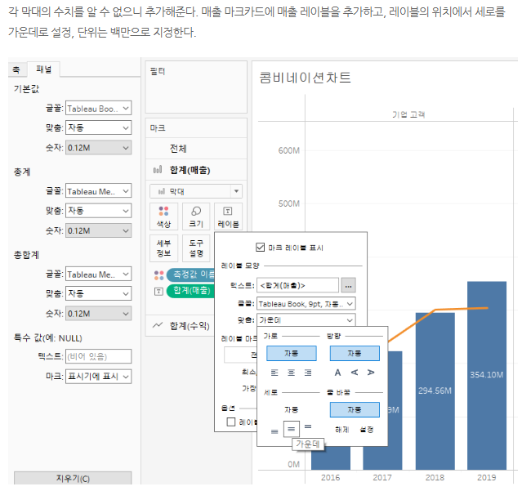This screenshot has height=500, width=522.
Task: Open label 맞춤 가운데 dropdown
Action: tap(306, 320)
